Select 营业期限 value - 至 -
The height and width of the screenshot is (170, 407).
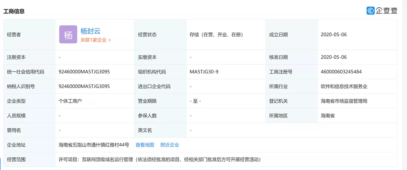tap(195, 101)
